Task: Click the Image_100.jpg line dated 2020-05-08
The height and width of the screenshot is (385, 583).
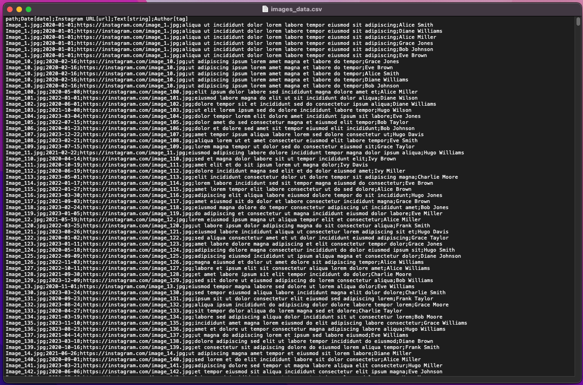Action: coord(211,92)
